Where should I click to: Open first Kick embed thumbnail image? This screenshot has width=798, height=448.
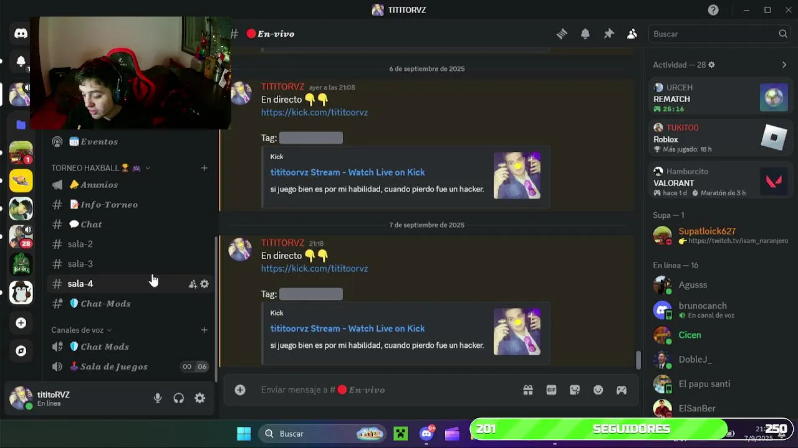pos(517,175)
